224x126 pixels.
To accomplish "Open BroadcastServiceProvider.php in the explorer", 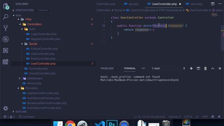I will point(47,103).
